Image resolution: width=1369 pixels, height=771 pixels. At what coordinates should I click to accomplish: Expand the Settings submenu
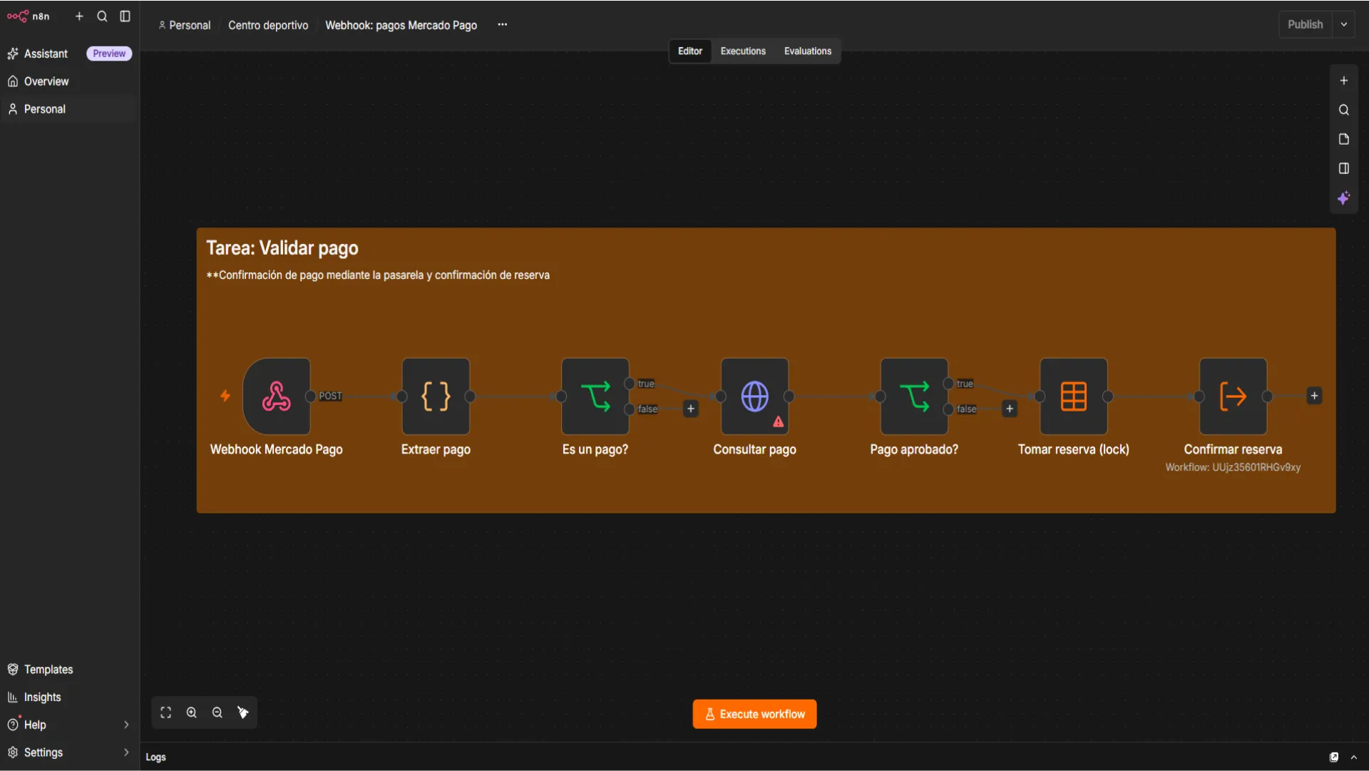126,752
